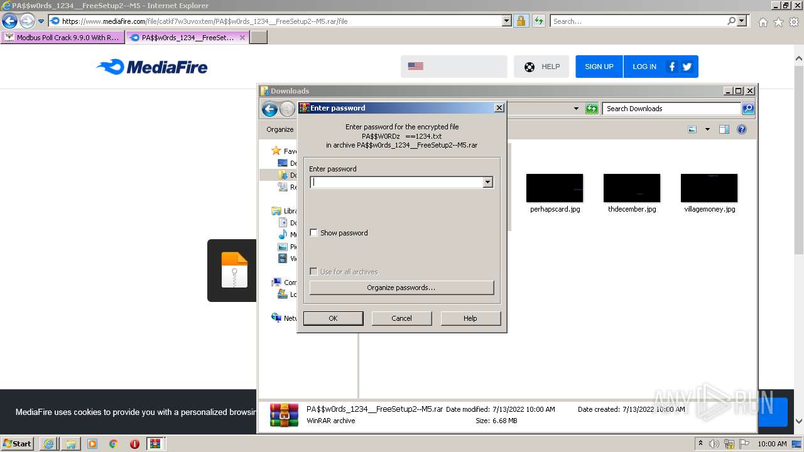Screen dimensions: 804x452
Task: Open recent pages dropdown beside forward button
Action: point(41,21)
